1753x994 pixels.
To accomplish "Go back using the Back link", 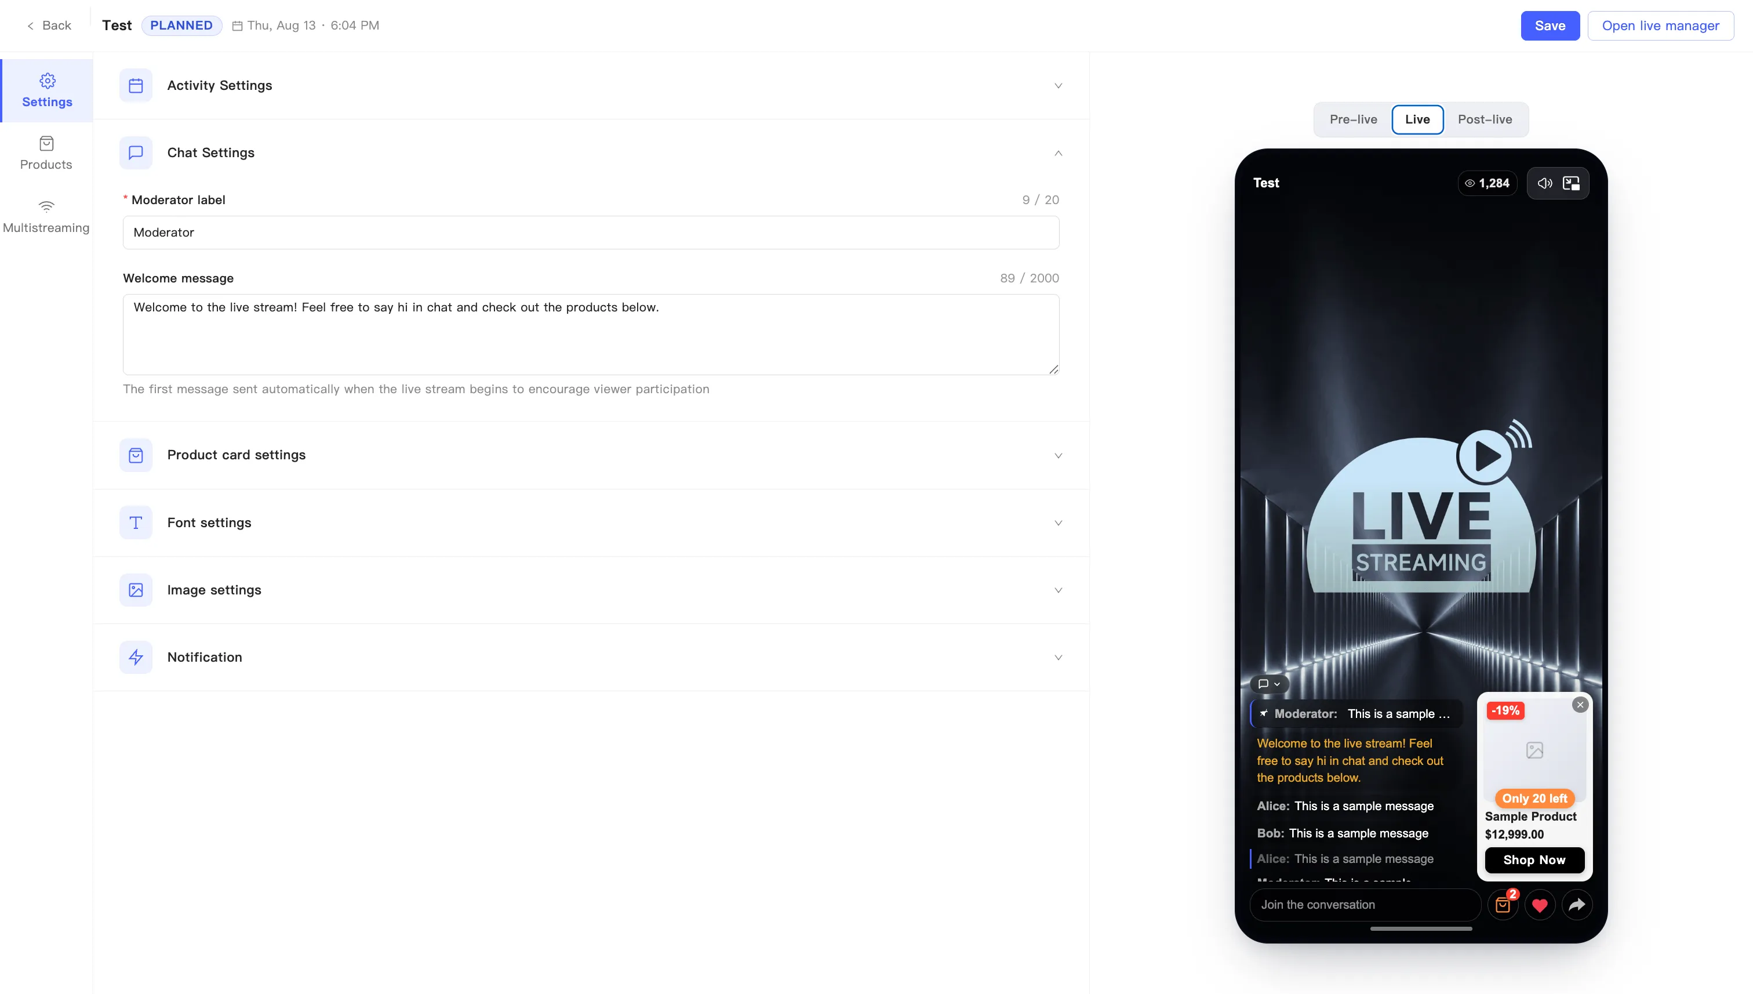I will click(49, 26).
